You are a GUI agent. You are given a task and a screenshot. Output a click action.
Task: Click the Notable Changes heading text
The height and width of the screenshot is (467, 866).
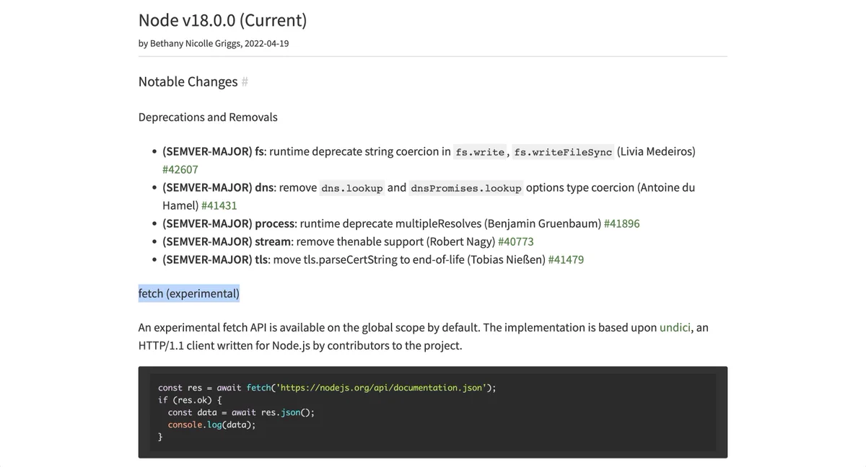click(188, 81)
